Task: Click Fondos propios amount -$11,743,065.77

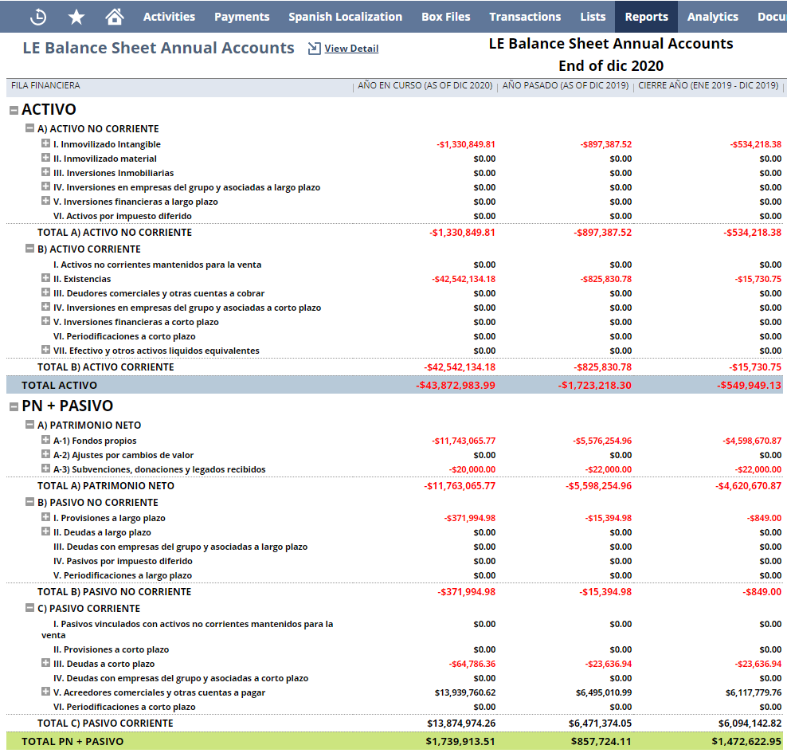Action: click(464, 441)
